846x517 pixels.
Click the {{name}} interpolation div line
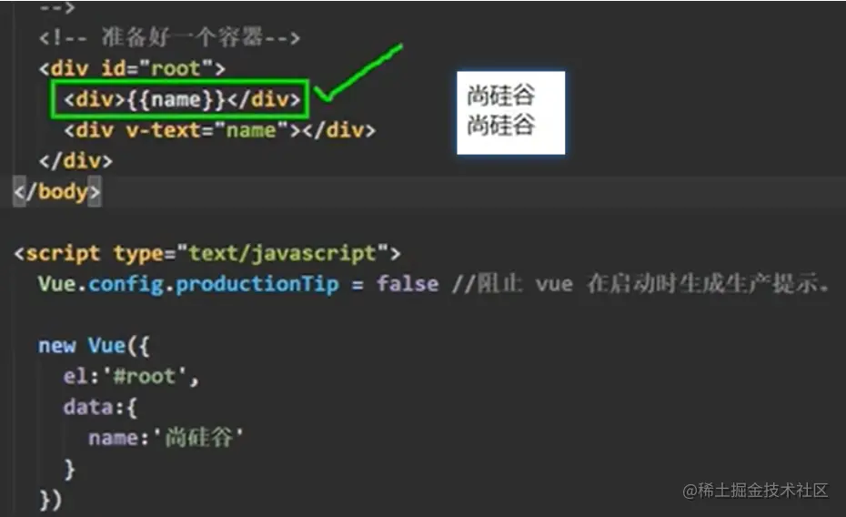pyautogui.click(x=182, y=99)
